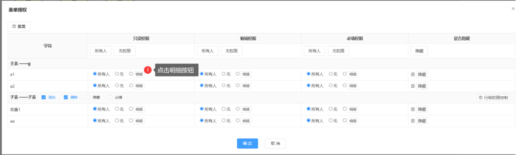Viewport: 519px width, 155px height.
Task: Open 行级权限控制 row permission control
Action: pyautogui.click(x=493, y=98)
